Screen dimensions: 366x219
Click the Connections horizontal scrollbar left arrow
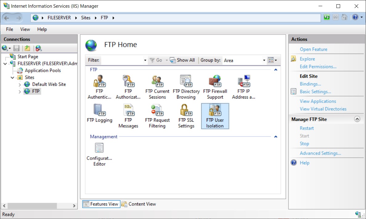point(4,206)
